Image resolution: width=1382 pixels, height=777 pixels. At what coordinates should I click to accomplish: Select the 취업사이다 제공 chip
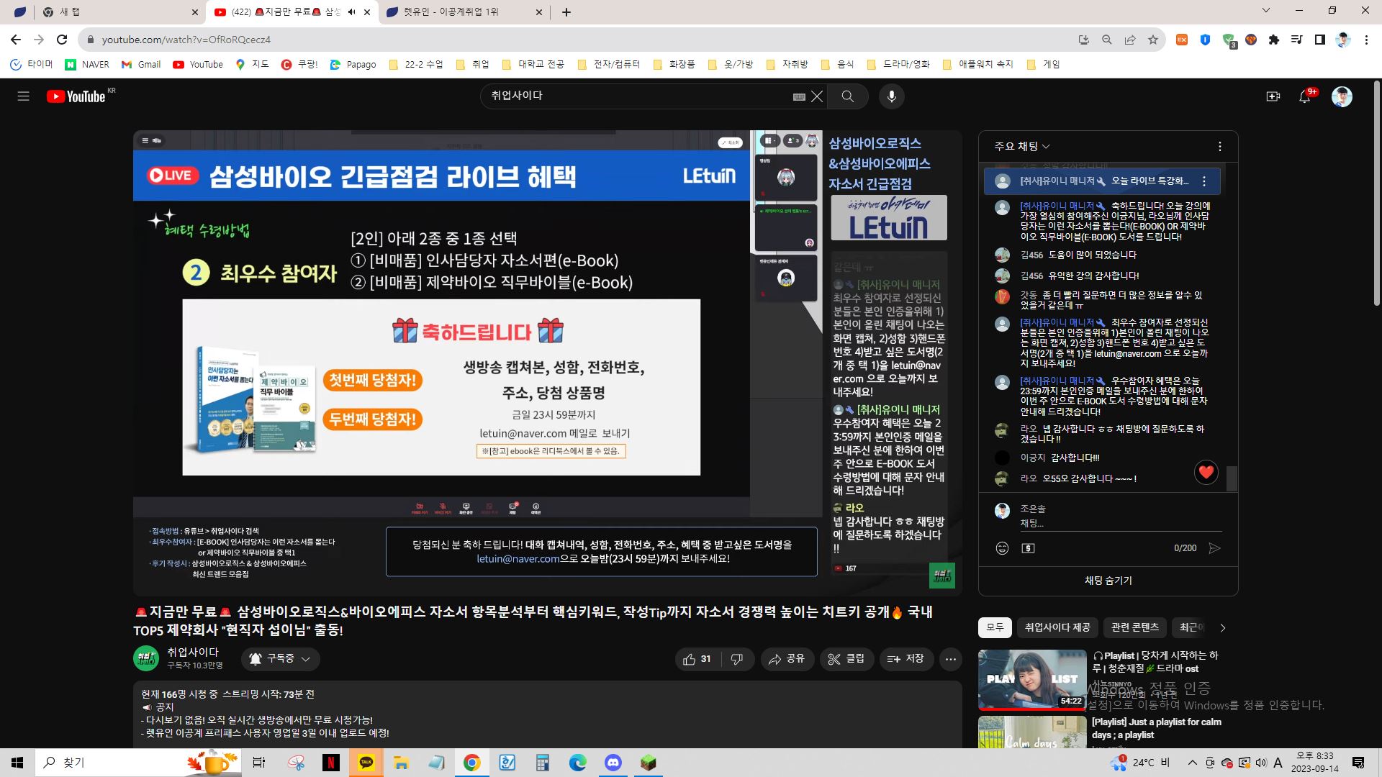(x=1057, y=627)
